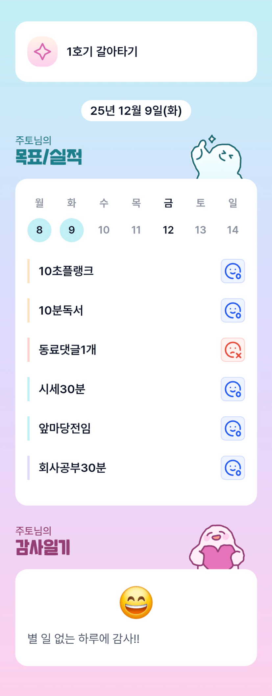
Task: Select day 9 in the week calendar
Action: coord(72,230)
